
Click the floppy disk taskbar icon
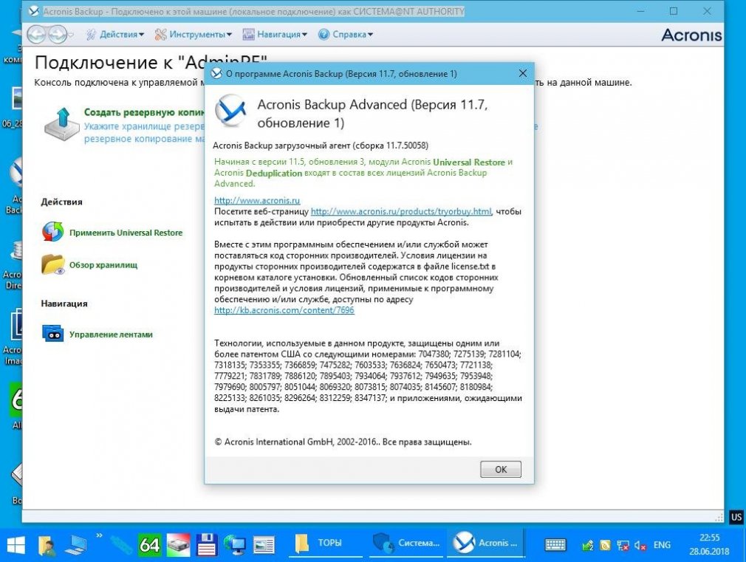pos(207,545)
